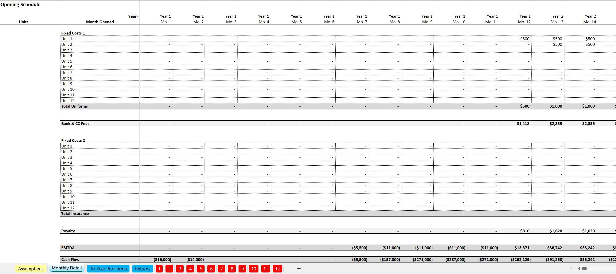Select EBITDA value $13,871
The image size is (616, 274).
(522, 248)
